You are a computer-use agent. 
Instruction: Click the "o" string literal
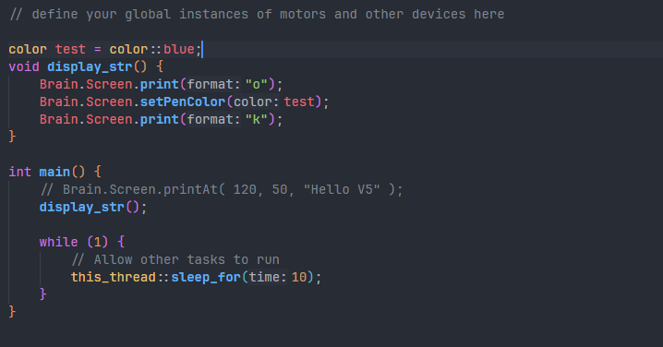(256, 84)
